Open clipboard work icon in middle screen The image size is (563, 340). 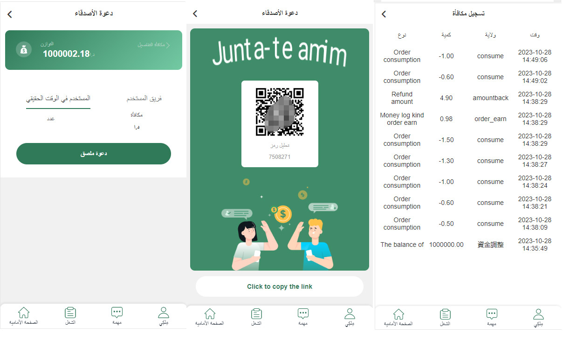tap(256, 313)
